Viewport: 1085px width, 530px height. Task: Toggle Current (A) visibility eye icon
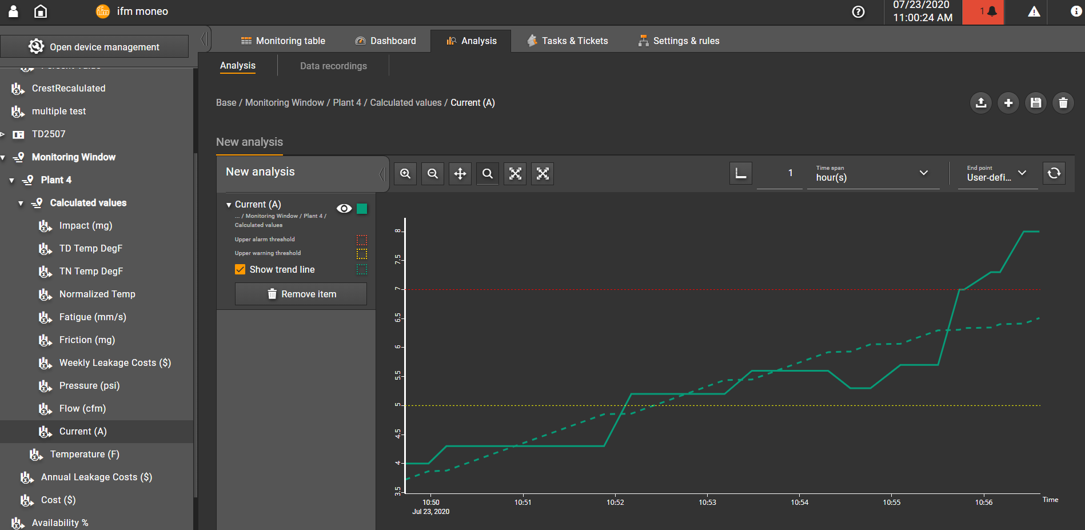344,209
